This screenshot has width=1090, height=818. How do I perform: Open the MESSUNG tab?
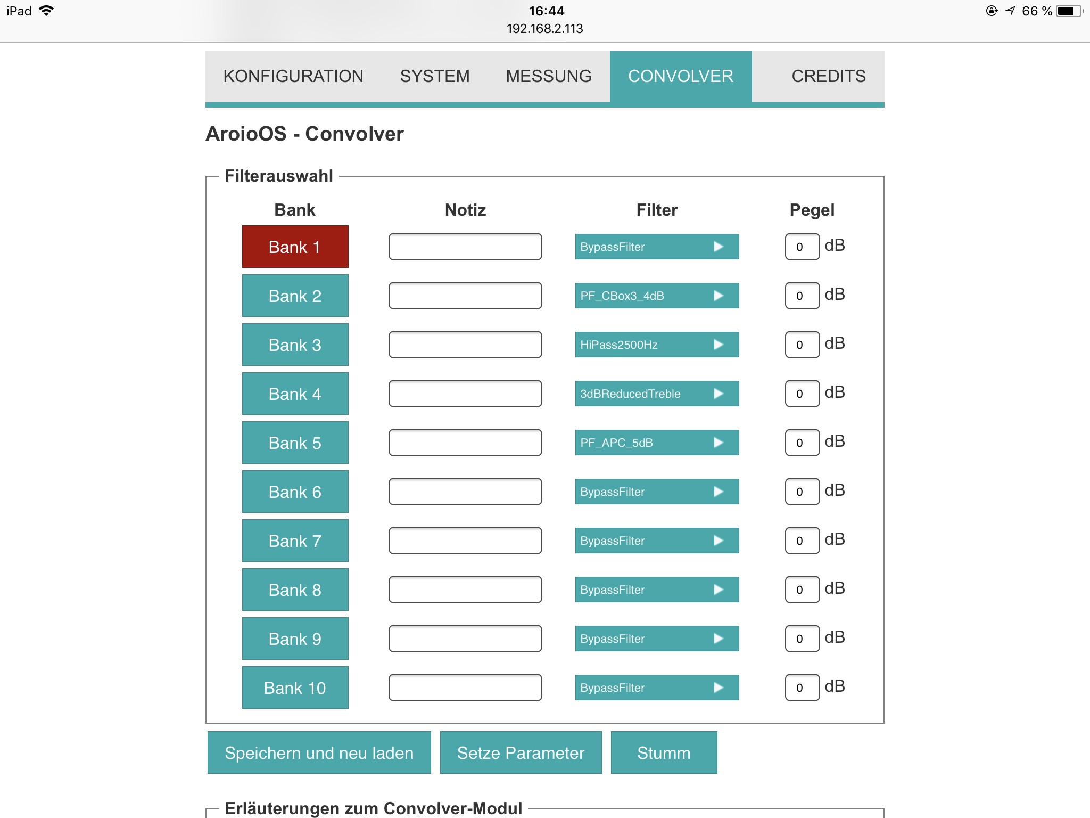point(549,76)
